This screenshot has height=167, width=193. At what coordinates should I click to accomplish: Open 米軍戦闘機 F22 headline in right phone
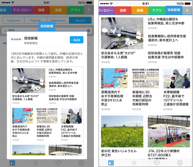(x=176, y=98)
